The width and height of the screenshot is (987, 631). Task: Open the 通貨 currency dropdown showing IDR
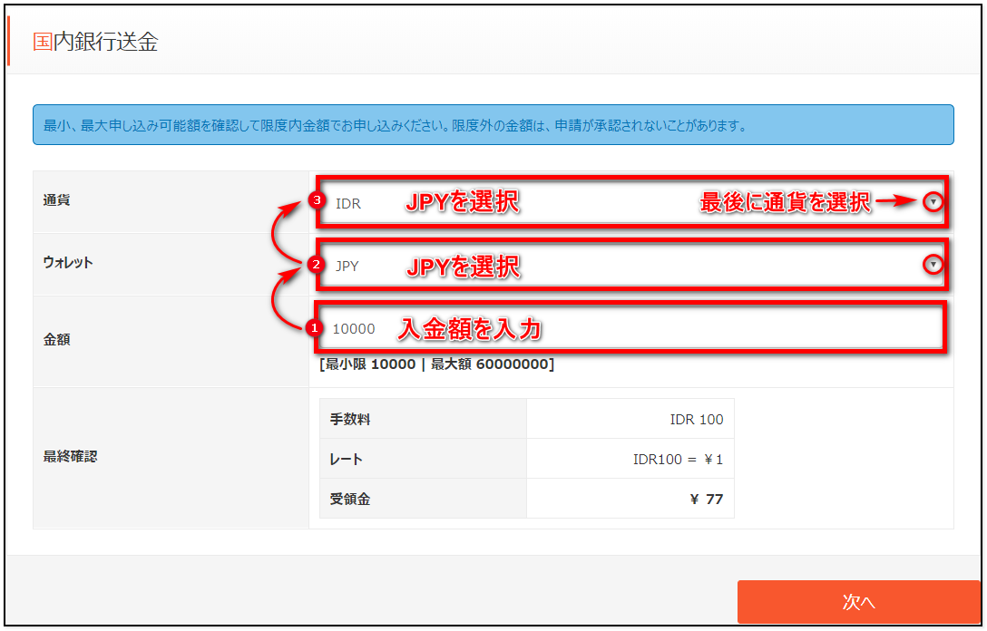(631, 202)
